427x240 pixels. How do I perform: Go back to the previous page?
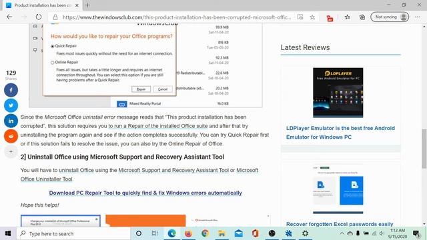point(9,17)
